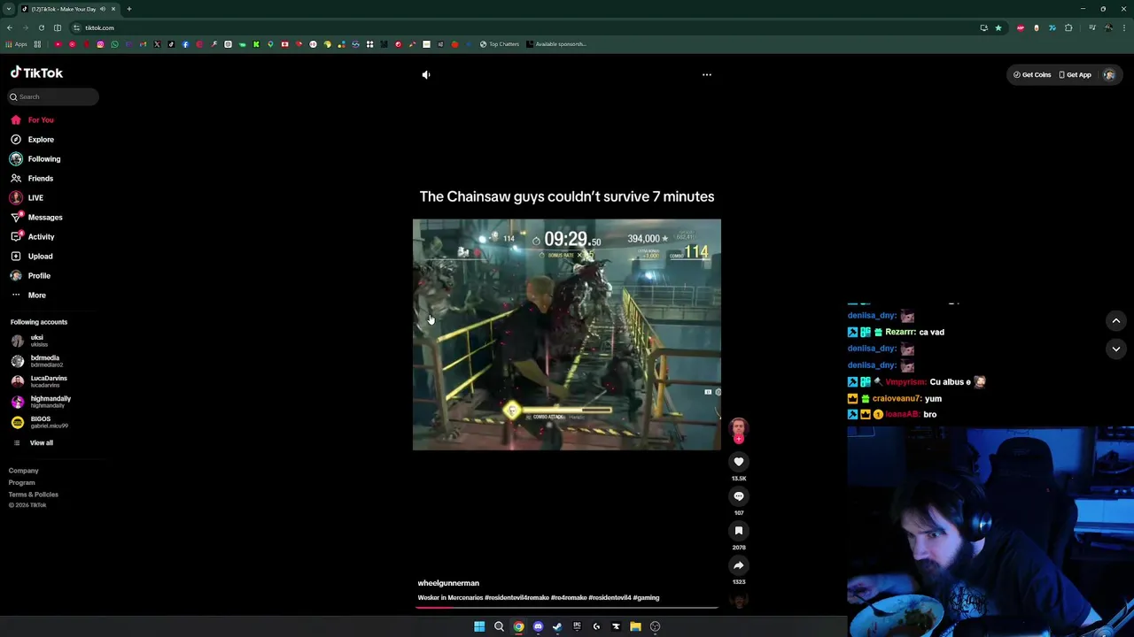Click the #gaming hashtag
Screen dimensions: 1134x637
(x=646, y=598)
